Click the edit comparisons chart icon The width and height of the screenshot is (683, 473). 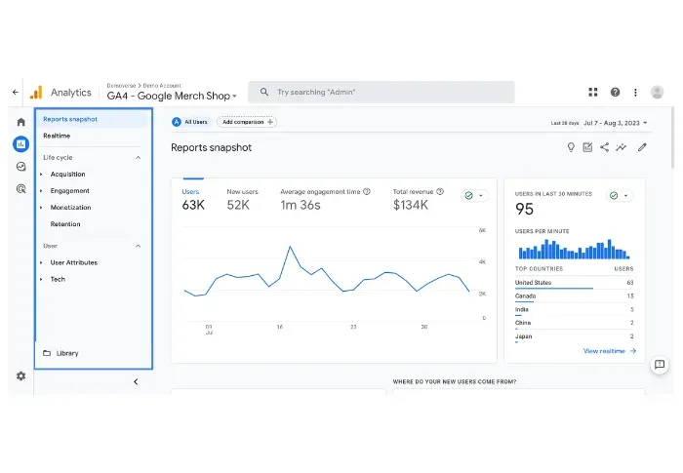click(x=587, y=147)
